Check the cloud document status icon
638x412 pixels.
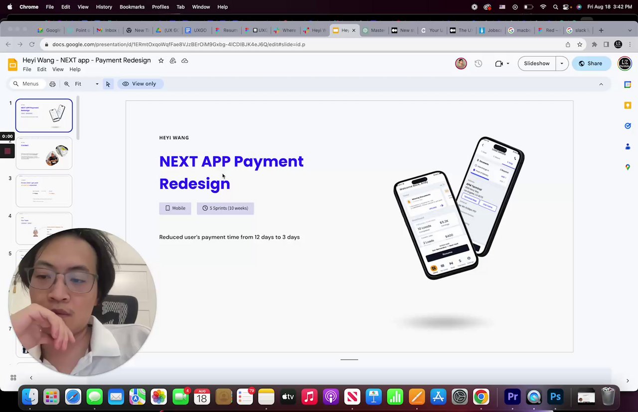tap(185, 60)
